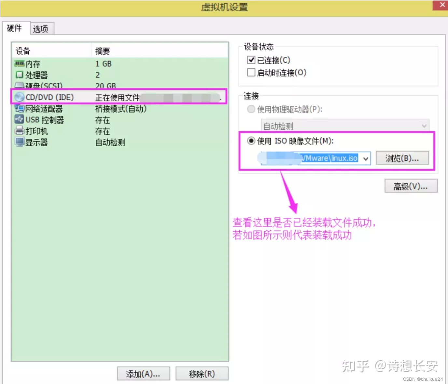This screenshot has height=384, width=448.
Task: Select the memory (内存) device icon
Action: (20, 63)
